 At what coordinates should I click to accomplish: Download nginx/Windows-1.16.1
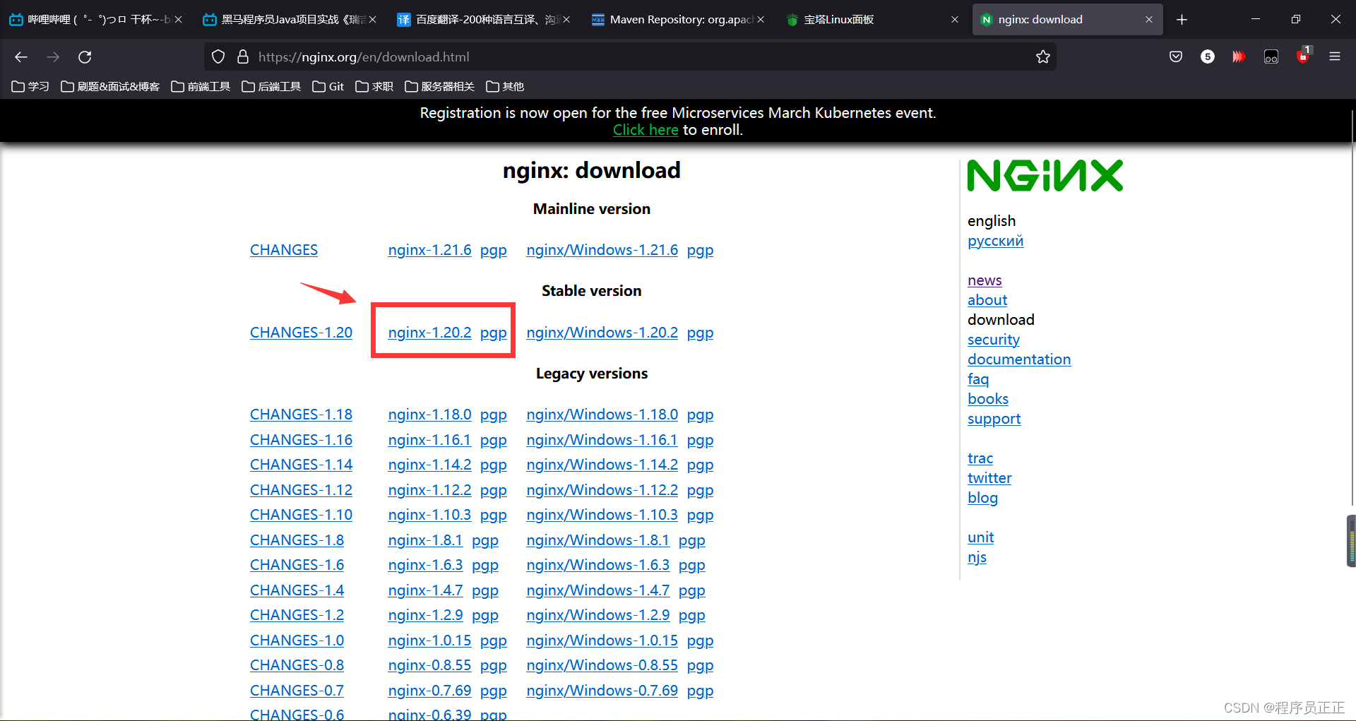pos(602,440)
